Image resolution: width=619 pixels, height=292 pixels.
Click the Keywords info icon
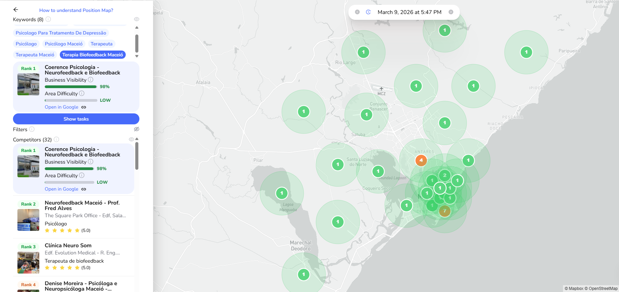pyautogui.click(x=48, y=19)
